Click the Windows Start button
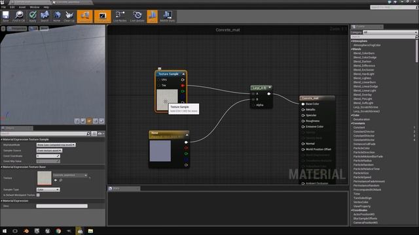Image resolution: width=419 pixels, height=235 pixels. (5, 231)
